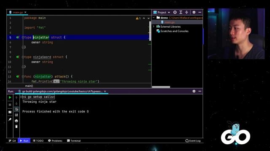Expand External Libraries node
The image size is (270, 151).
click(154, 26)
